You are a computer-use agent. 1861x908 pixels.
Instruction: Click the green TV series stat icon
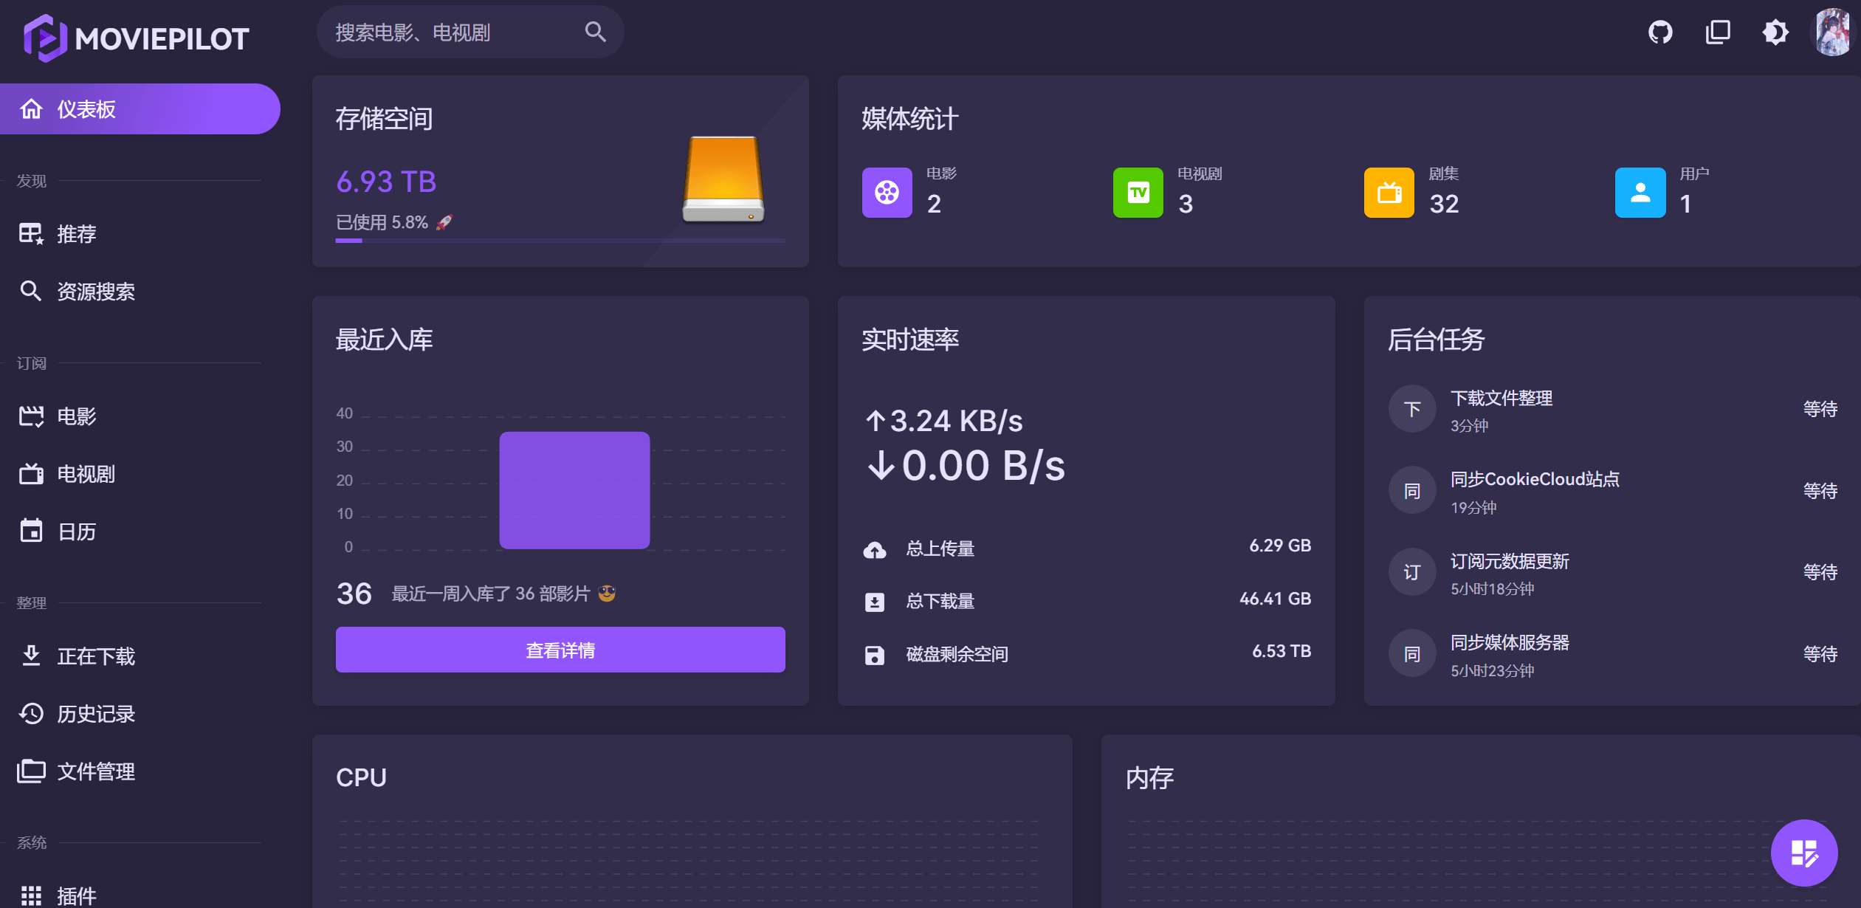pyautogui.click(x=1138, y=193)
